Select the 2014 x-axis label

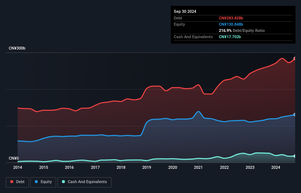18,167
